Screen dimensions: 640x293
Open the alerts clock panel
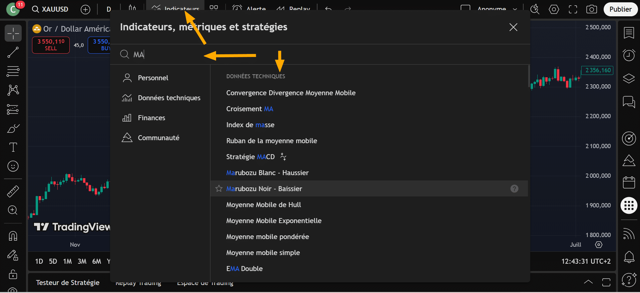coord(629,55)
